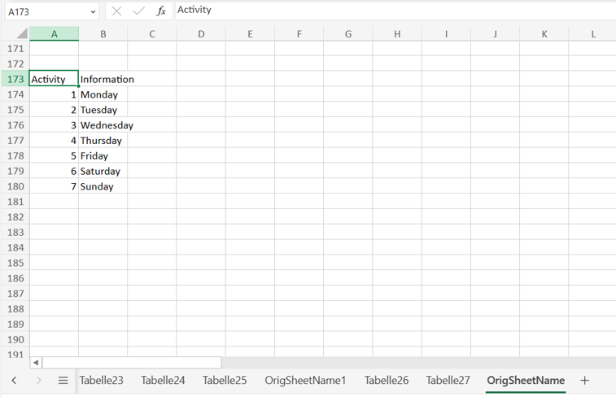Select column F header
The image size is (616, 397).
click(x=299, y=34)
